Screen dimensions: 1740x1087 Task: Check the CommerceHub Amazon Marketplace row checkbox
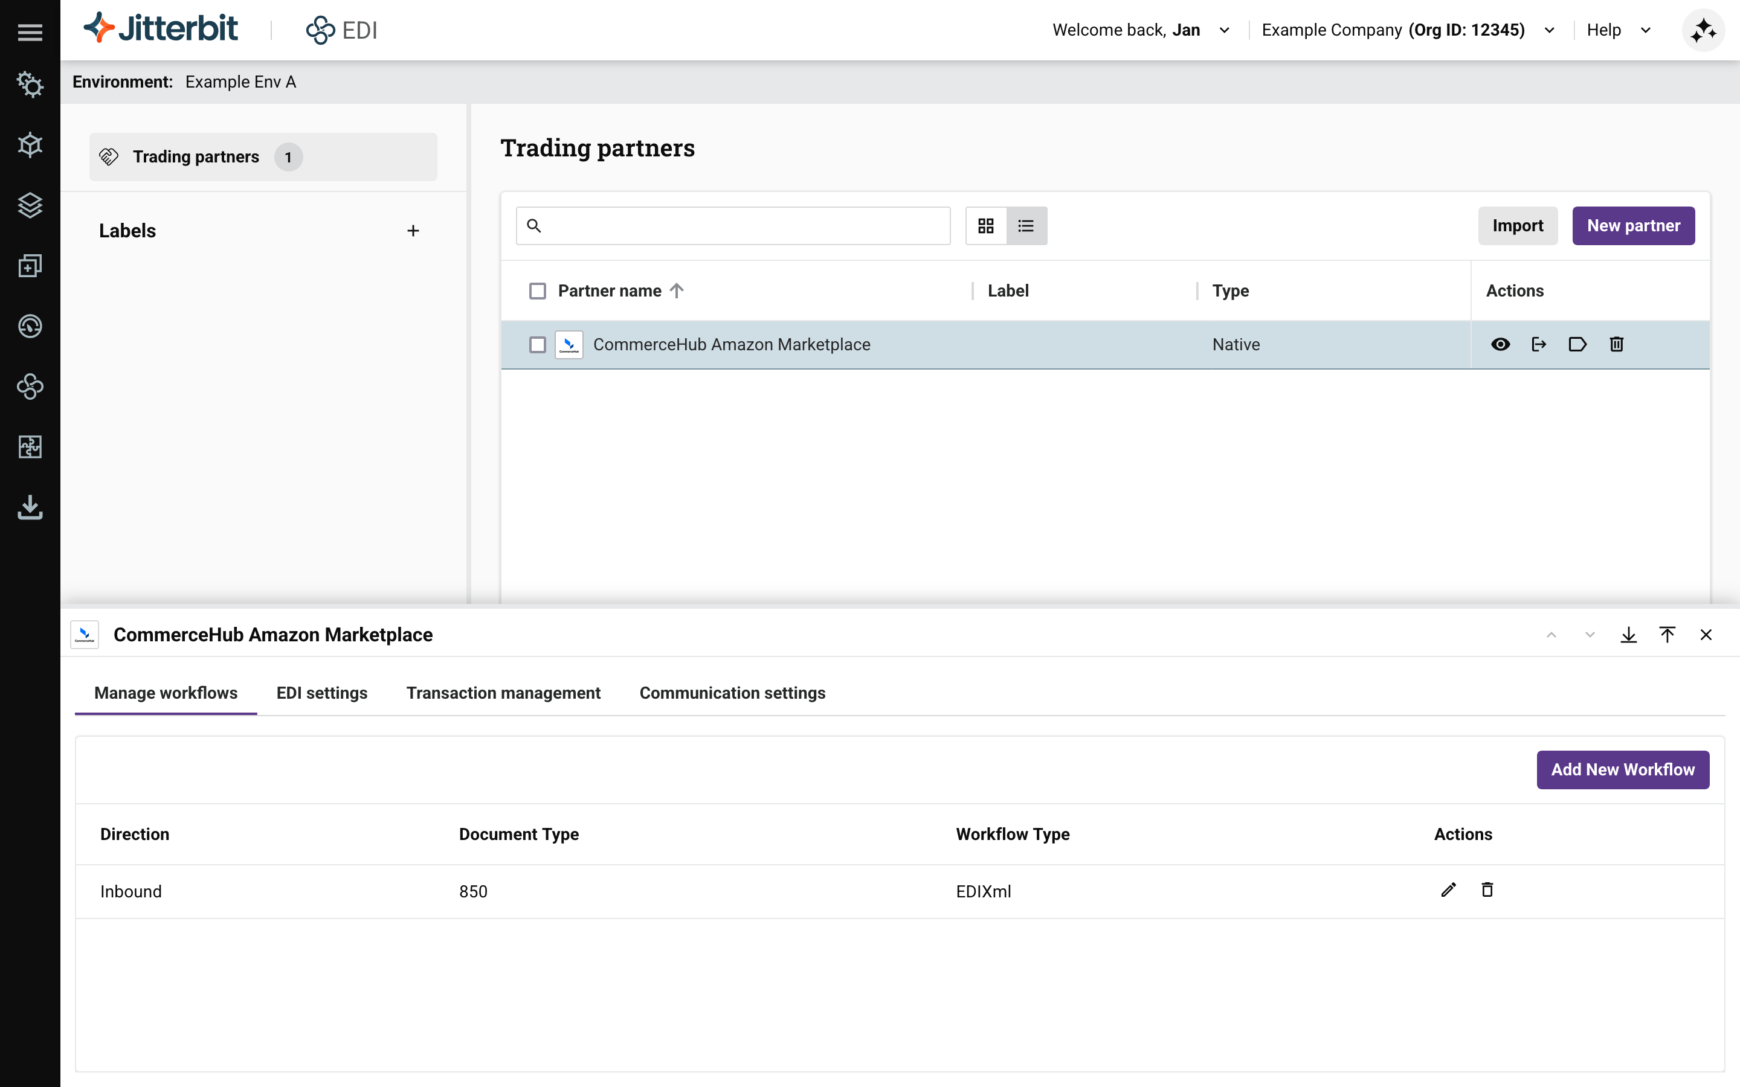(537, 344)
